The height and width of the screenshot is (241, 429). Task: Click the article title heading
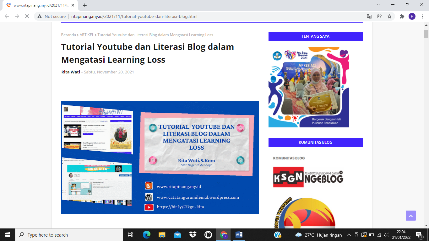148,53
